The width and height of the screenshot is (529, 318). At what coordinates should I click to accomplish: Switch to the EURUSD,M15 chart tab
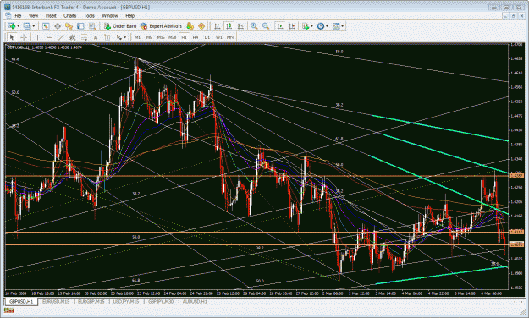point(56,301)
